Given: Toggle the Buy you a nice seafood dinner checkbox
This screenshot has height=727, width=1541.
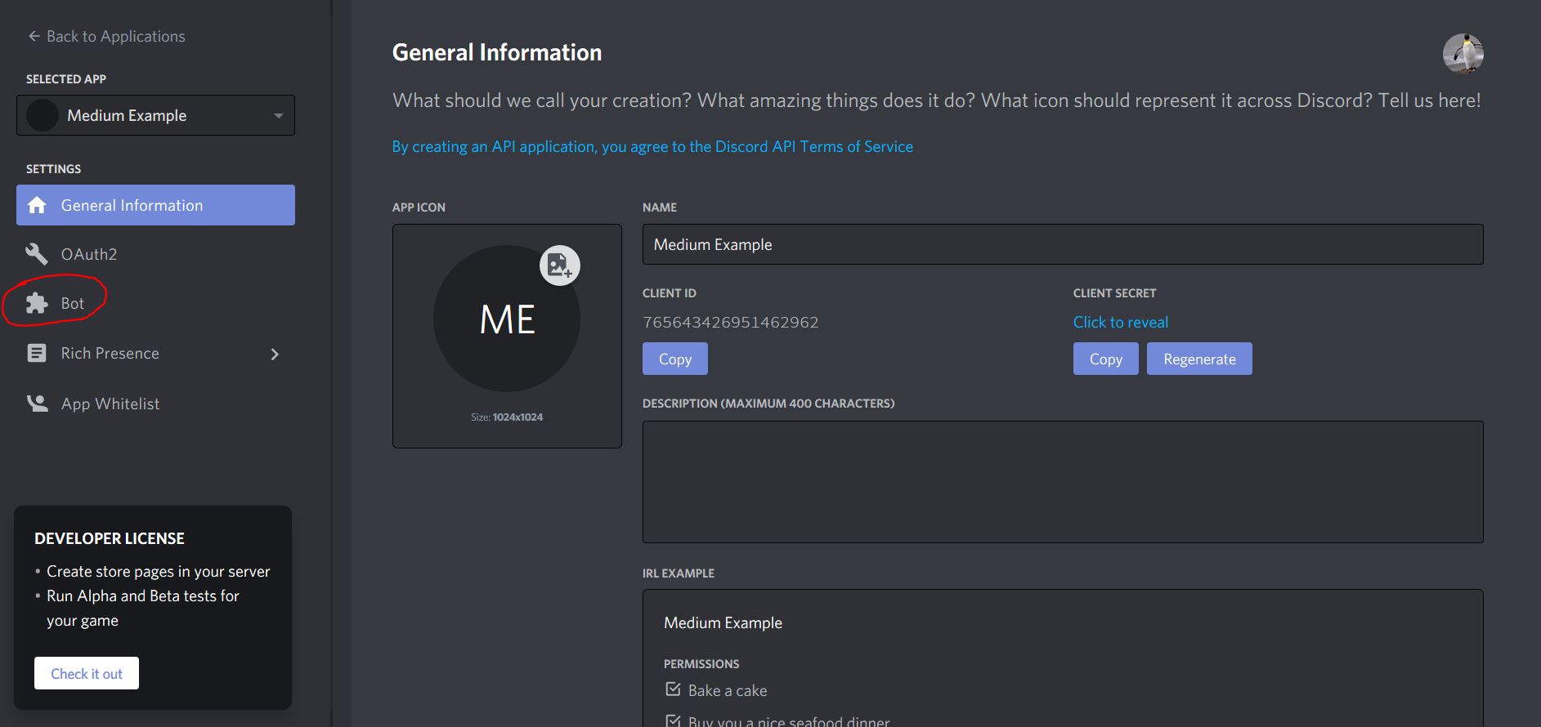Looking at the screenshot, I should [673, 720].
